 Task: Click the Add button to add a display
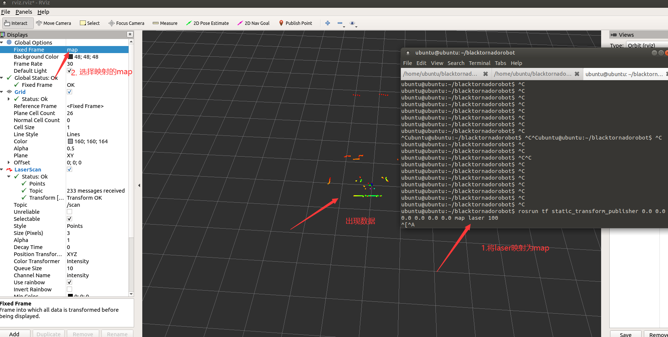tap(15, 334)
